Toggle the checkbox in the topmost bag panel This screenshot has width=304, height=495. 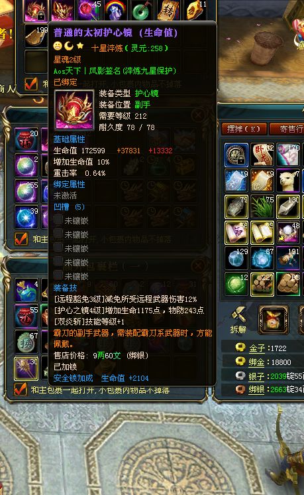[x=31, y=84]
